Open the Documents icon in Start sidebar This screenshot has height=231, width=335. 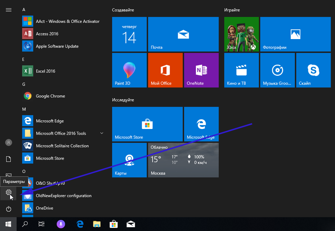point(9,159)
